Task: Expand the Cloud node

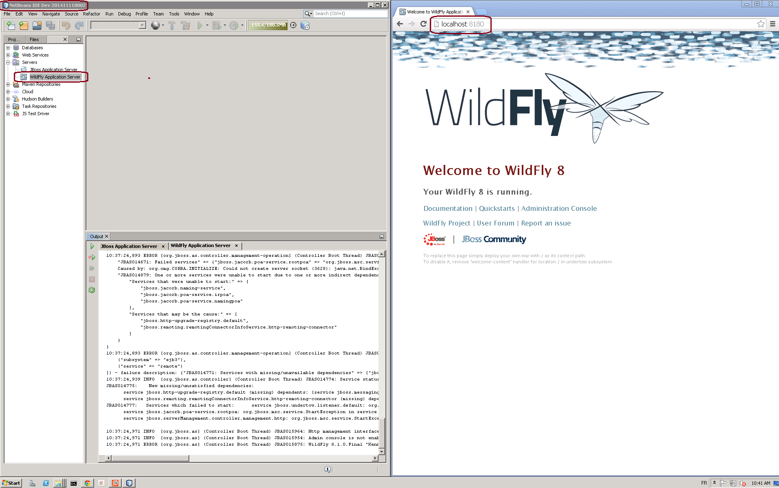Action: [x=8, y=92]
